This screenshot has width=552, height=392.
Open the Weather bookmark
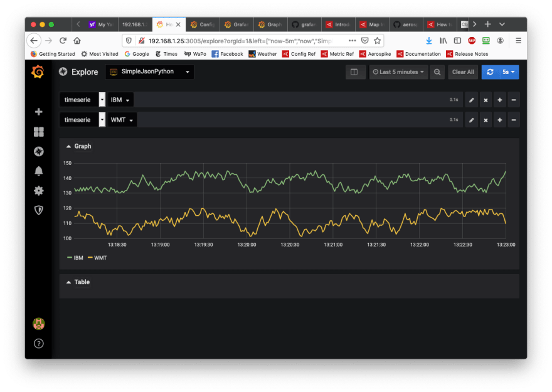[263, 54]
